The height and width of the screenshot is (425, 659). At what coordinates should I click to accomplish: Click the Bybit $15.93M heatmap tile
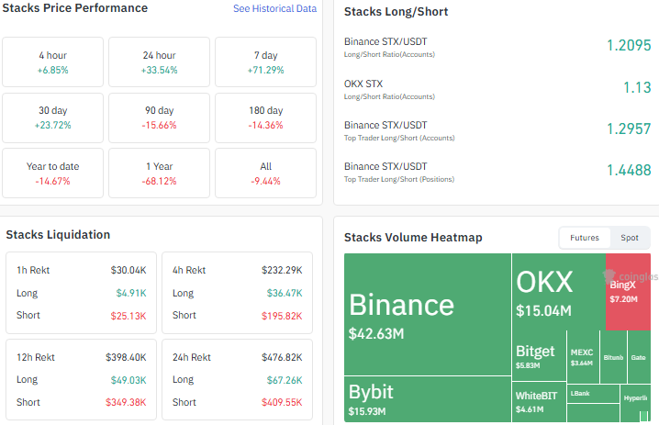tap(428, 399)
